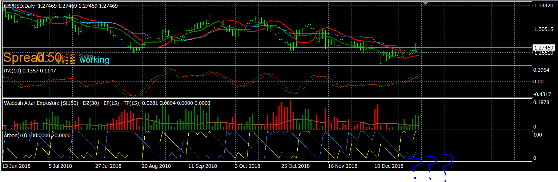This screenshot has width=558, height=182.
Task: Select the highlighted current price label 1.27469
Action: 543,48
